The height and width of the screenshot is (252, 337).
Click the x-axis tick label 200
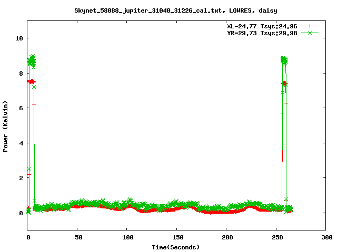tap(227, 237)
